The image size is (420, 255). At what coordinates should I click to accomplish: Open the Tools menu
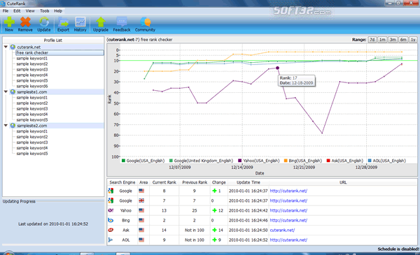(x=45, y=11)
